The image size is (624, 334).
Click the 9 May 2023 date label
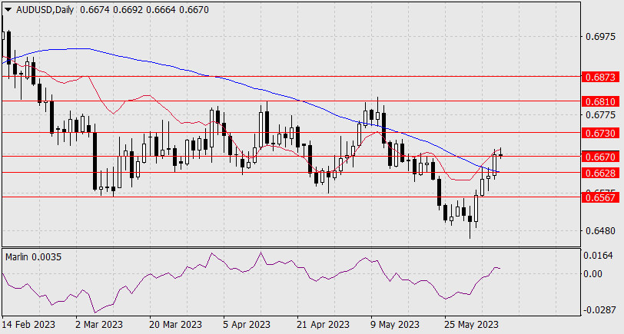click(394, 324)
